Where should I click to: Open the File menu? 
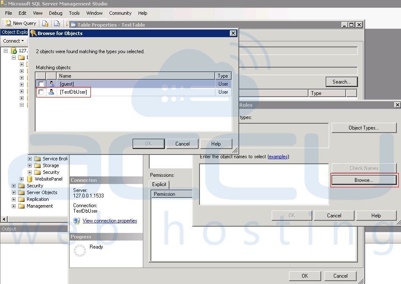[8, 13]
